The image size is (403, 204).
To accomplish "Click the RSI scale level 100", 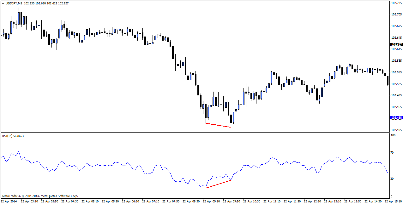I will coord(394,135).
